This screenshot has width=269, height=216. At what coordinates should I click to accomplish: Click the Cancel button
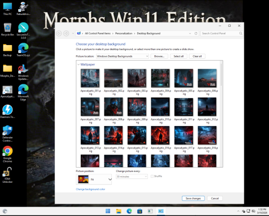click(215, 198)
